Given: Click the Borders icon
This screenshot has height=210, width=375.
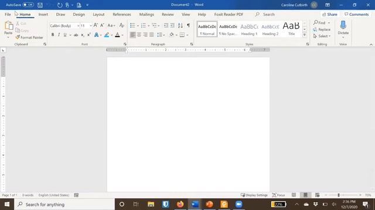Looking at the screenshot, I should click(x=182, y=35).
